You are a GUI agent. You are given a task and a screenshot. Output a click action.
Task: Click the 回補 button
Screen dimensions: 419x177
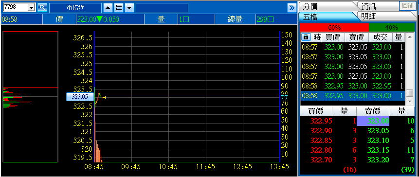(x=408, y=6)
